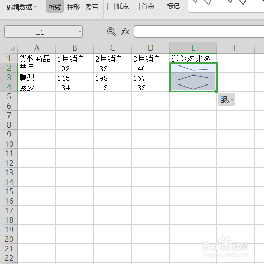Select column B header
The width and height of the screenshot is (264, 264).
pyautogui.click(x=74, y=48)
